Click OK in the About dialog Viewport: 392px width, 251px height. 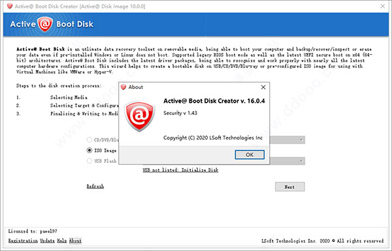tap(250, 154)
